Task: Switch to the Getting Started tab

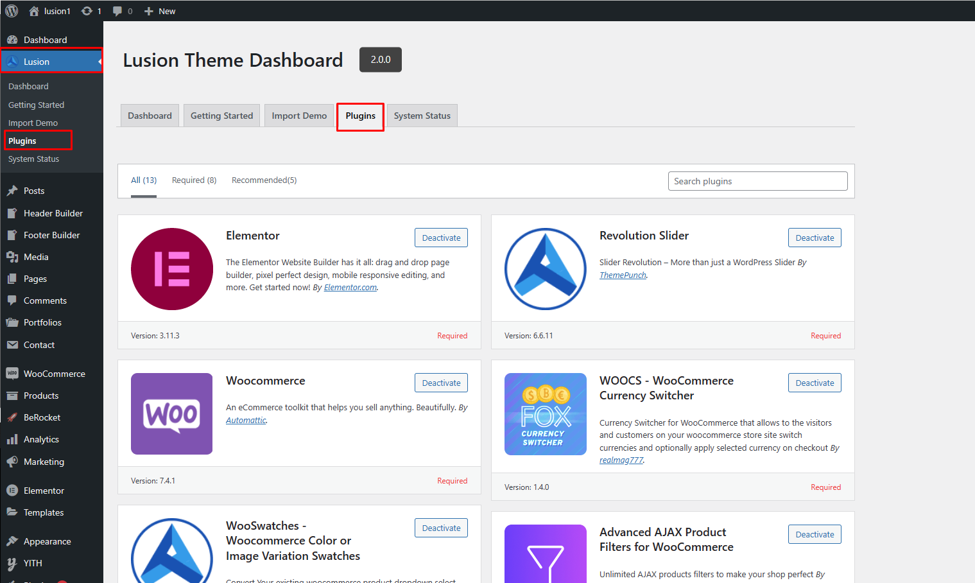Action: 222,116
